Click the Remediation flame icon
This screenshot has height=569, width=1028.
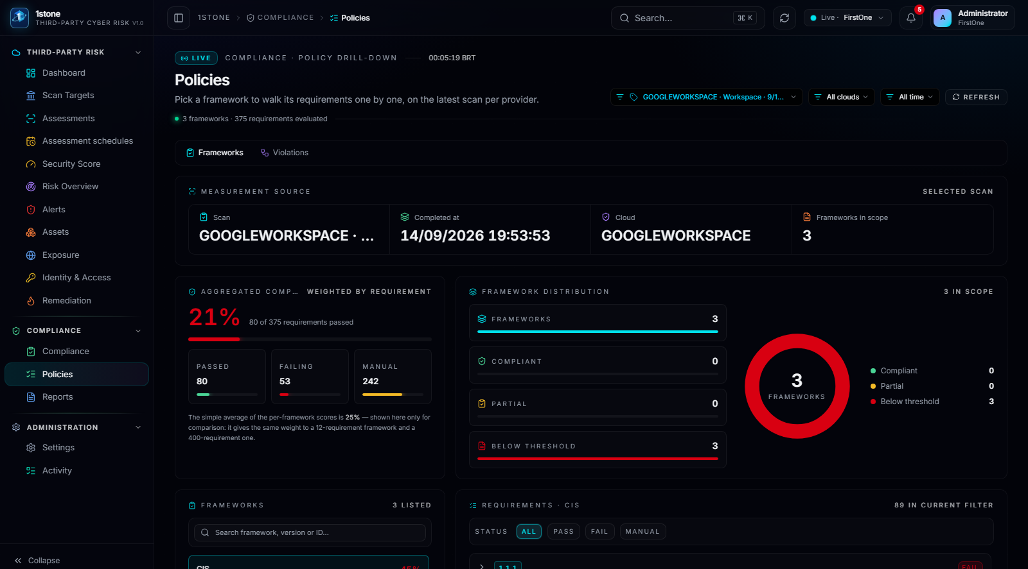pos(31,301)
